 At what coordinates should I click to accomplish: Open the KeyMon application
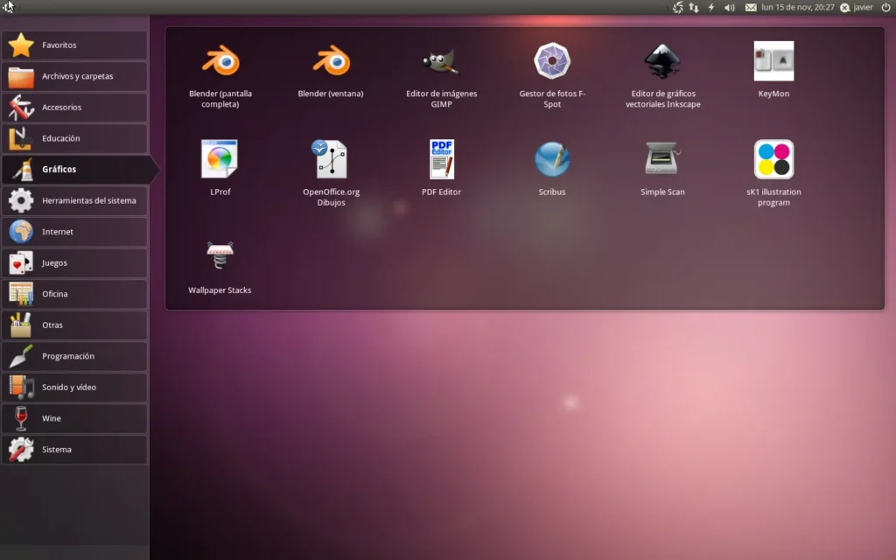(x=773, y=62)
